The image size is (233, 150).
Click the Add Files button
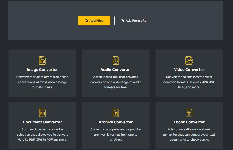point(94,21)
